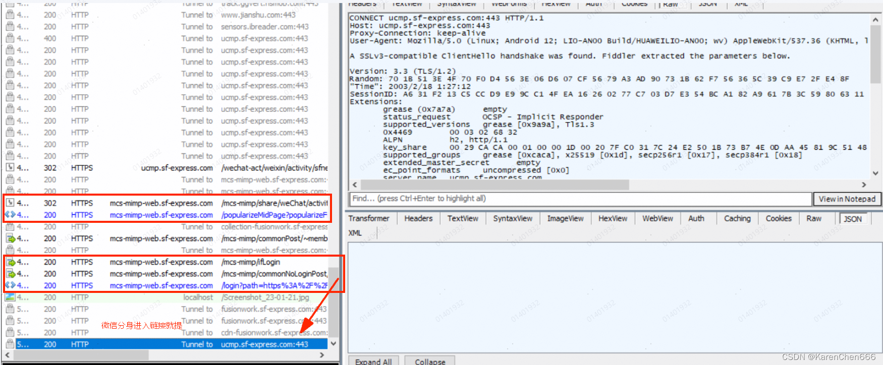Click the Expand All button

click(373, 361)
